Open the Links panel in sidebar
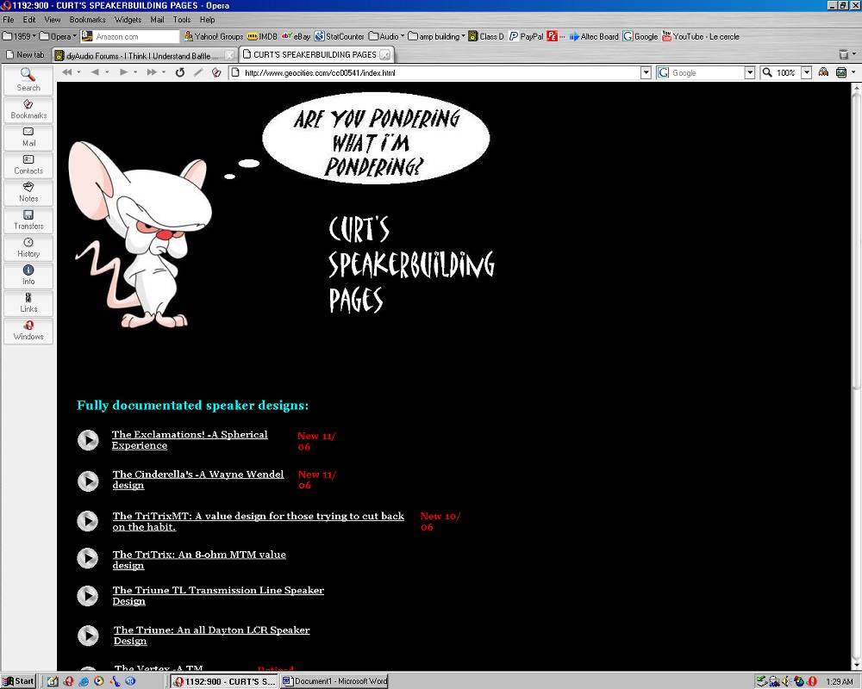This screenshot has width=862, height=689. tap(28, 303)
